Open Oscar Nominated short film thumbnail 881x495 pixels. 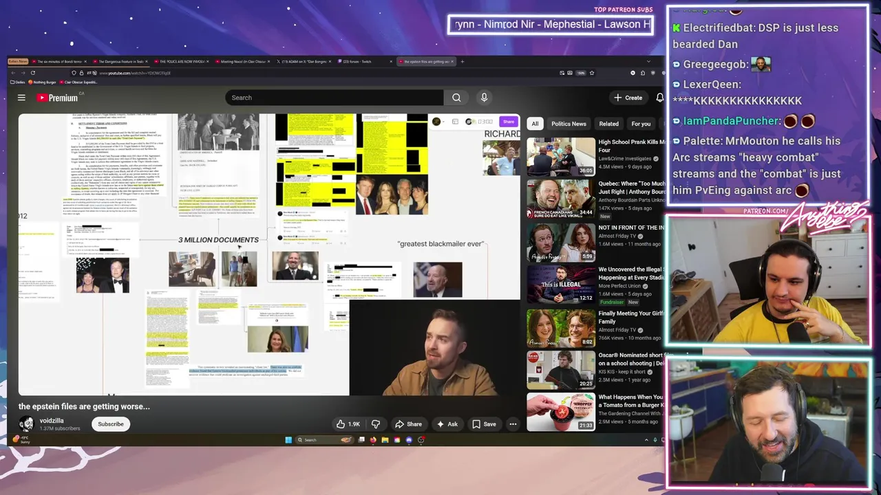pyautogui.click(x=561, y=371)
